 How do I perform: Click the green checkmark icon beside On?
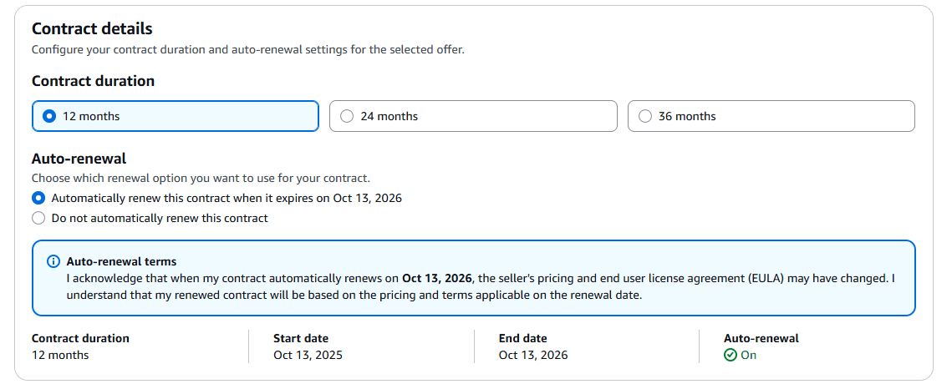click(x=730, y=355)
